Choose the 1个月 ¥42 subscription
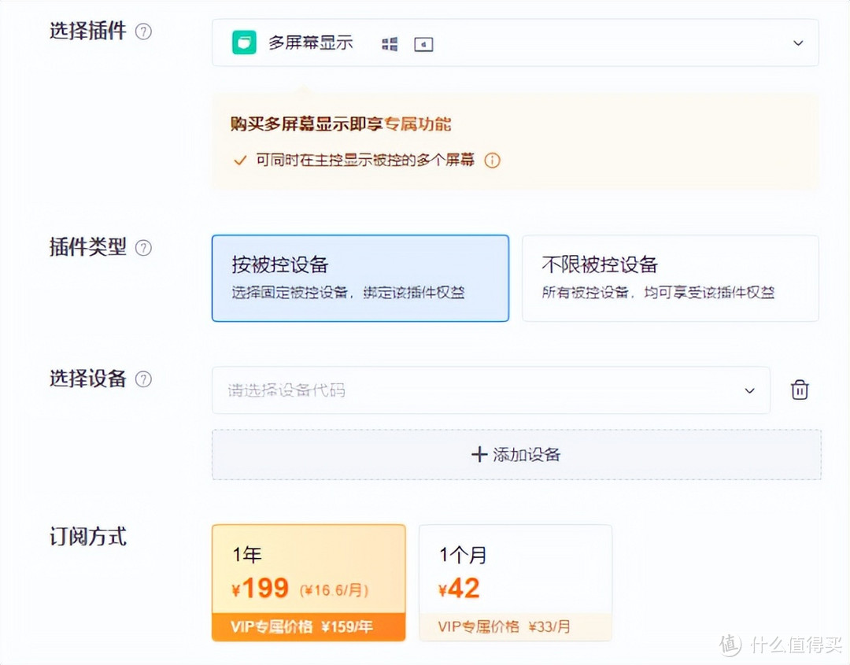 (x=516, y=582)
